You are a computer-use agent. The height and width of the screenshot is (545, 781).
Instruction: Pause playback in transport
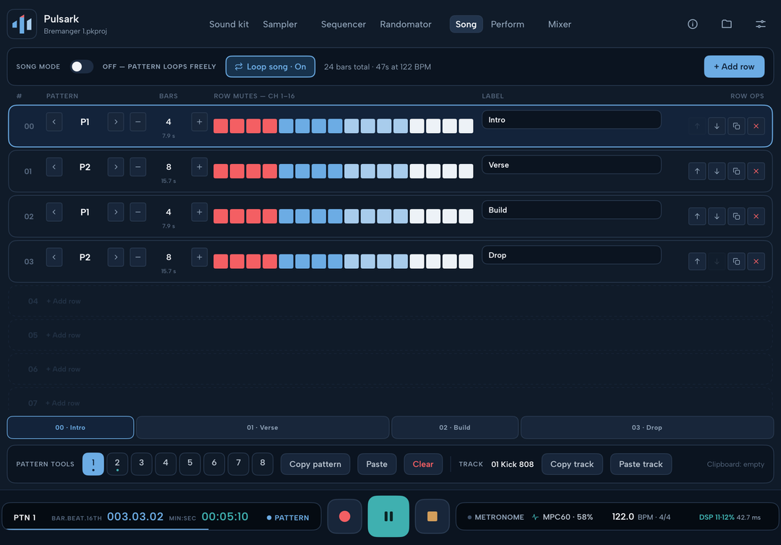[388, 517]
